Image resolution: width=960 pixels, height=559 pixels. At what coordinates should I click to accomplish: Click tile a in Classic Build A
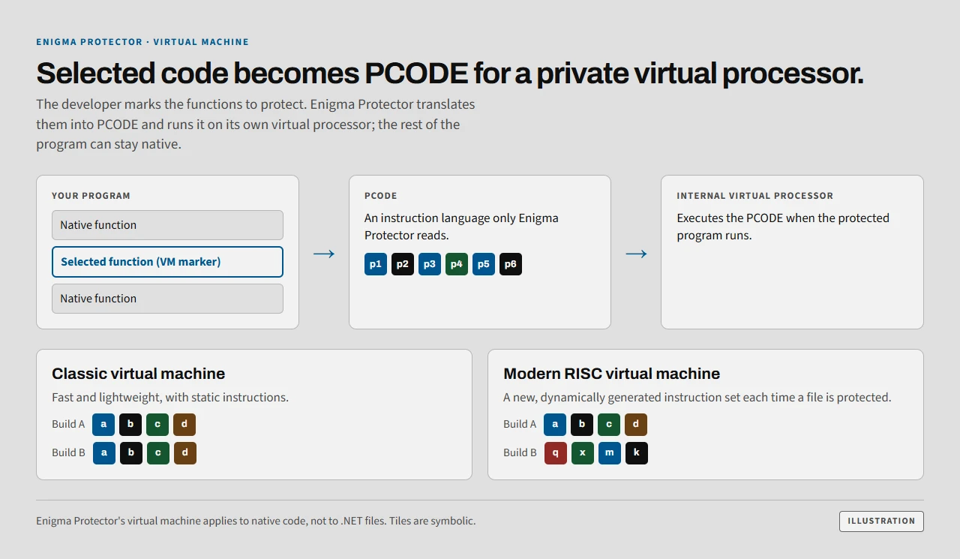click(104, 425)
